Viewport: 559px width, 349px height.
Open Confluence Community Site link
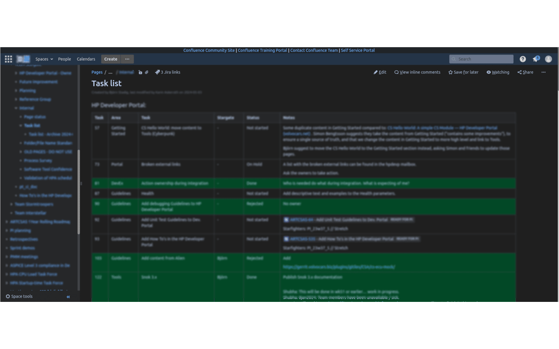(209, 50)
